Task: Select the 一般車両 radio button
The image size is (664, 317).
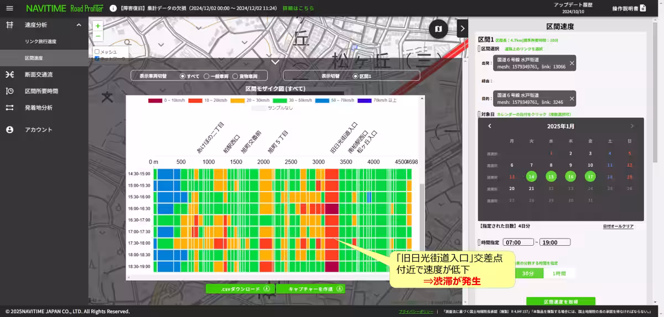Action: coord(206,76)
